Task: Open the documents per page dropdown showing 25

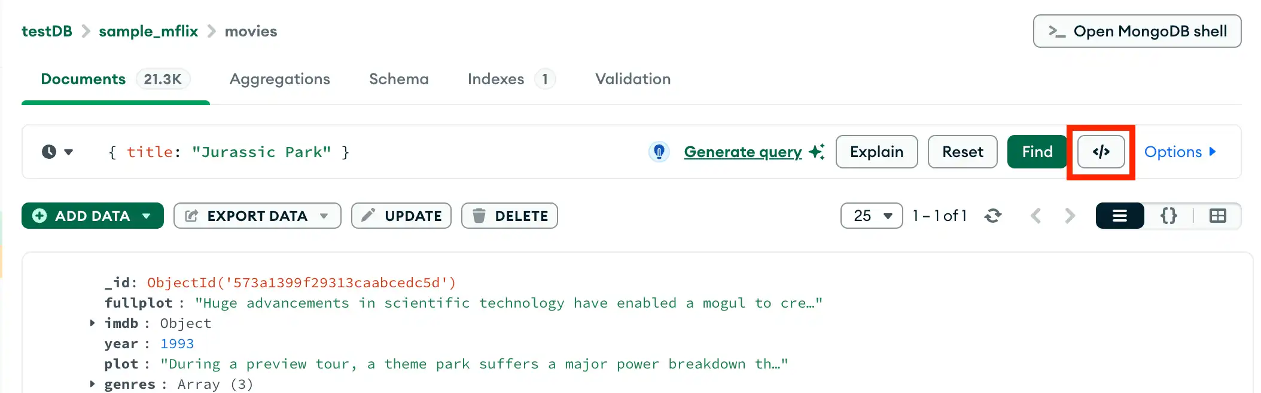Action: pos(872,216)
